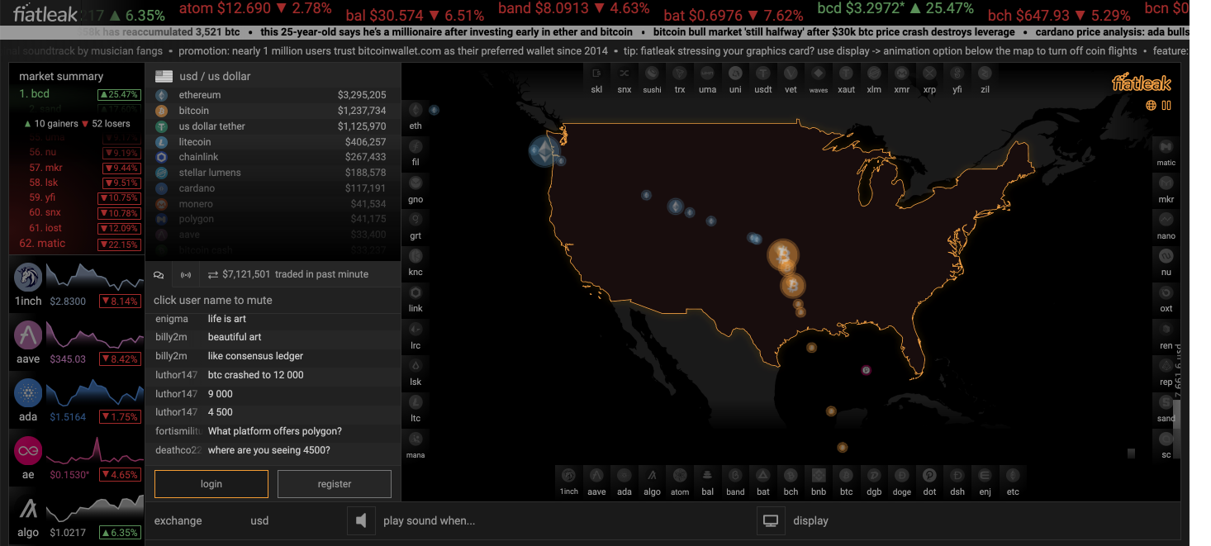Image resolution: width=1211 pixels, height=546 pixels.
Task: Click the large bitcoin bubble on map
Action: [782, 255]
